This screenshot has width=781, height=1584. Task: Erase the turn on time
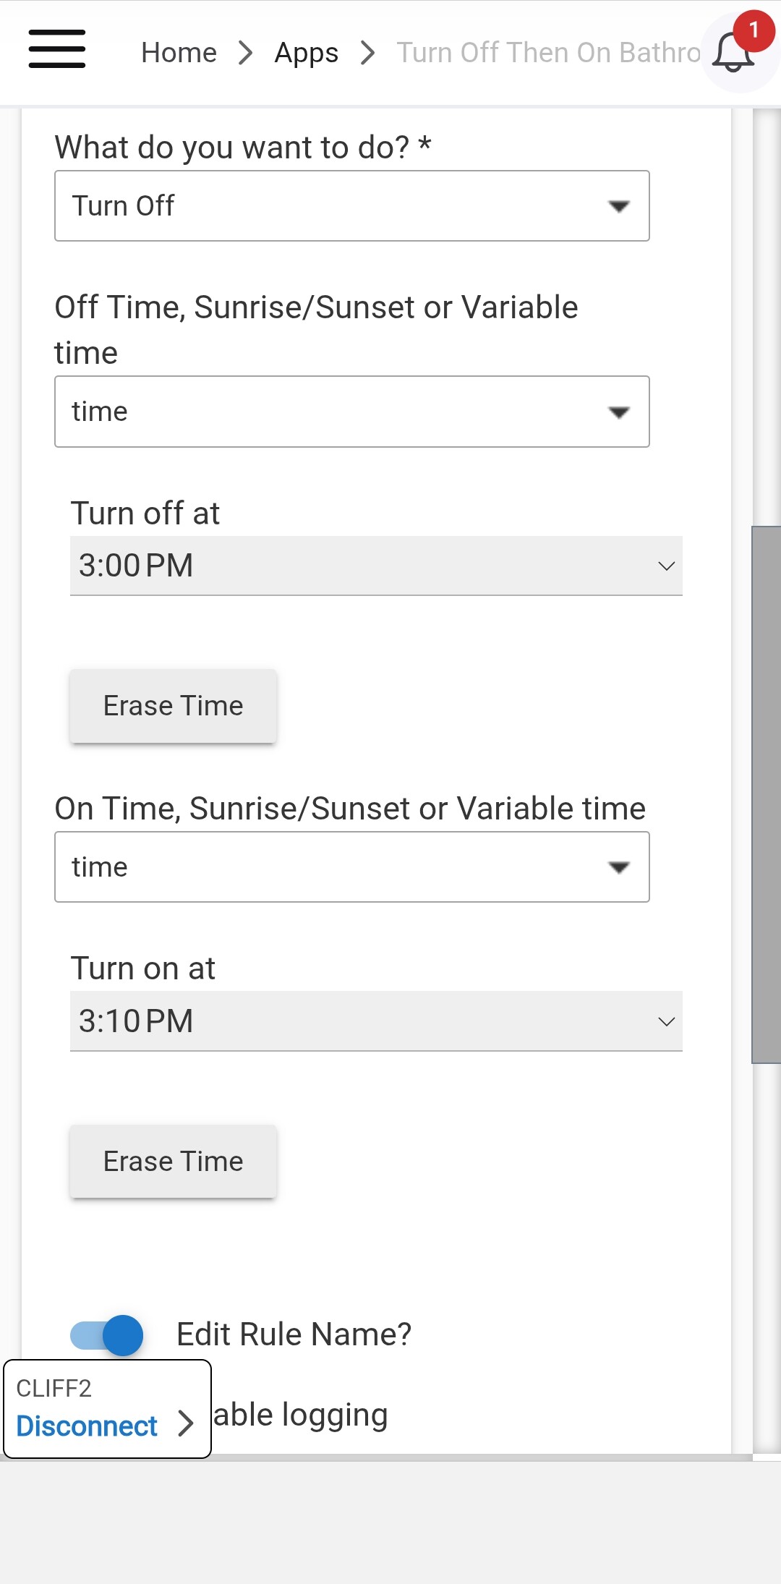point(173,1162)
